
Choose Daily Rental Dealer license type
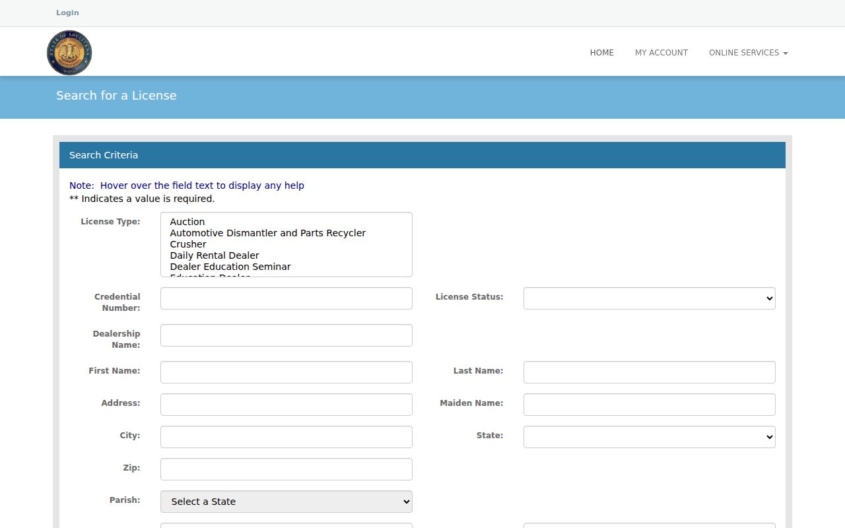(x=286, y=255)
